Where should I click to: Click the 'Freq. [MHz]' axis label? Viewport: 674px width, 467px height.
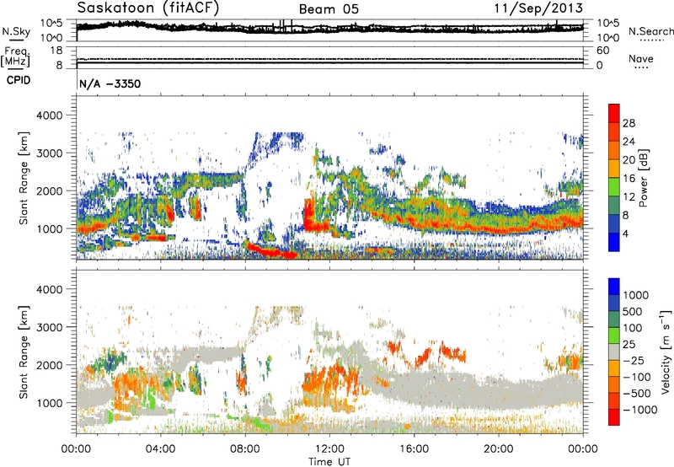[15, 56]
